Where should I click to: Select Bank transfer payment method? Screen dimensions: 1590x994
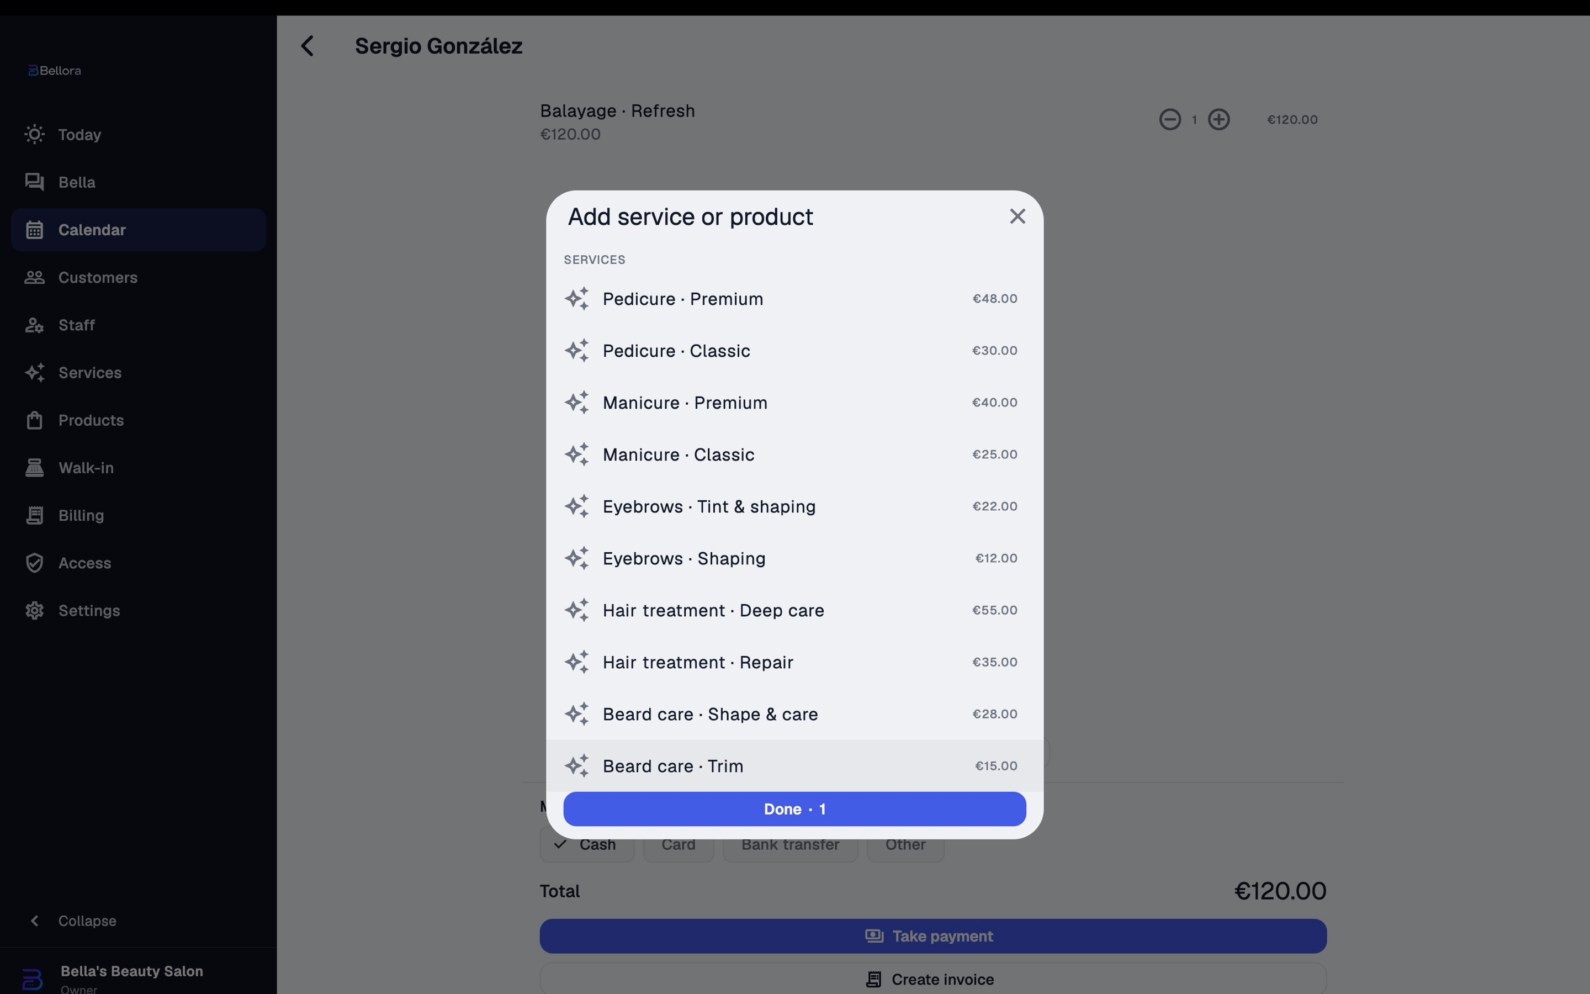[x=791, y=844]
